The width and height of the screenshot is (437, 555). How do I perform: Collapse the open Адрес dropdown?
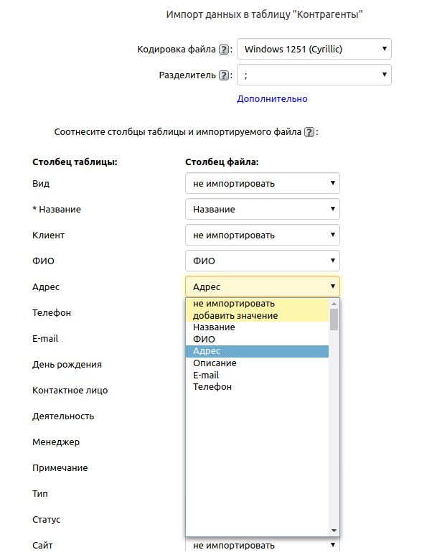[262, 287]
